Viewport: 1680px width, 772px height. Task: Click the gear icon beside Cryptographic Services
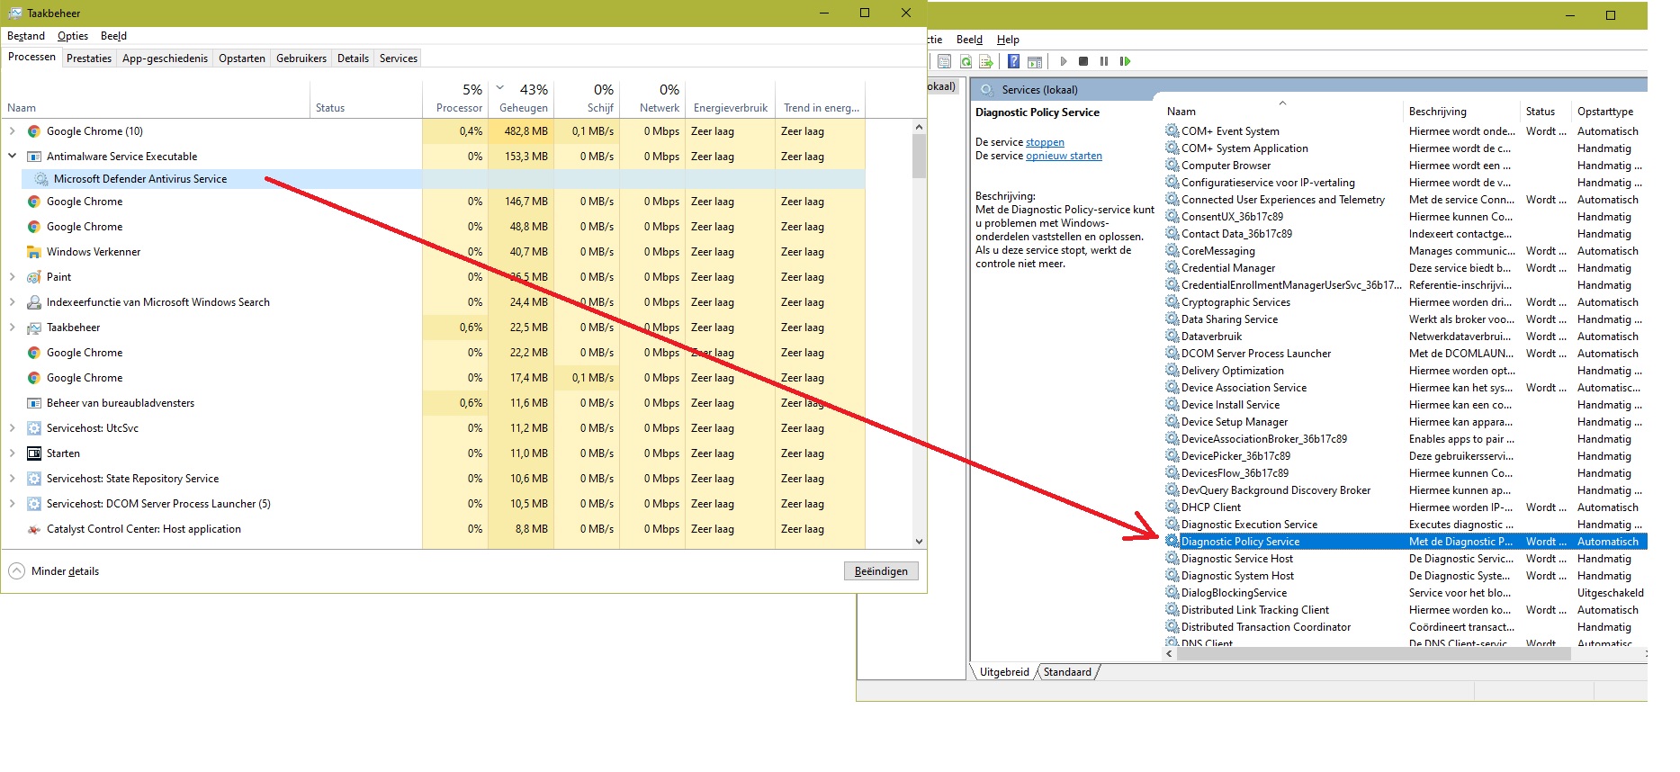(1172, 301)
